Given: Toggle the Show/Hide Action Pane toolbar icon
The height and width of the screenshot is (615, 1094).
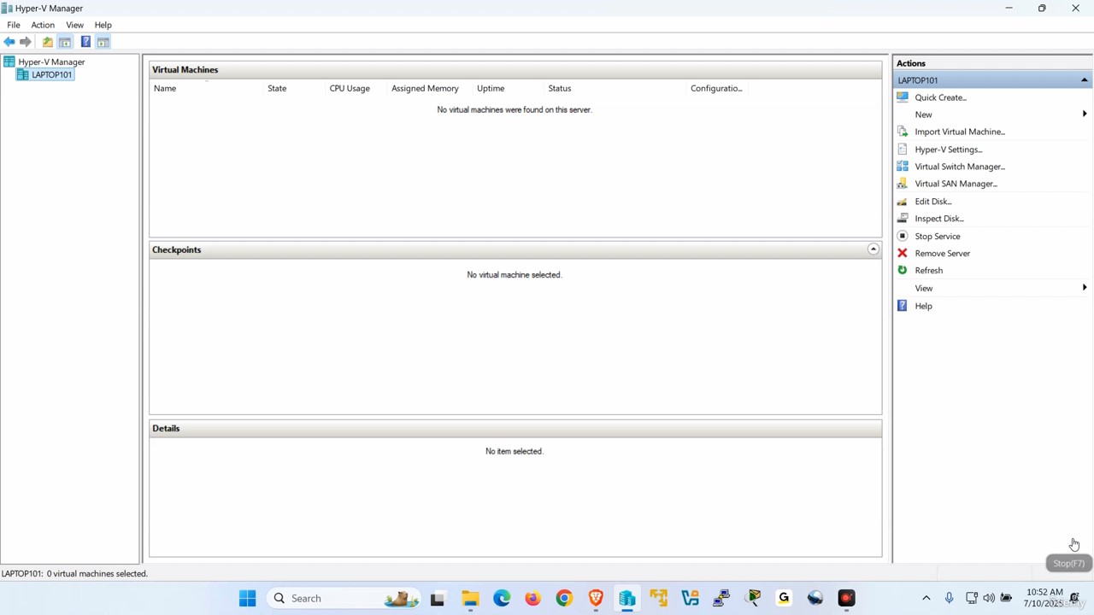Looking at the screenshot, I should (x=103, y=42).
